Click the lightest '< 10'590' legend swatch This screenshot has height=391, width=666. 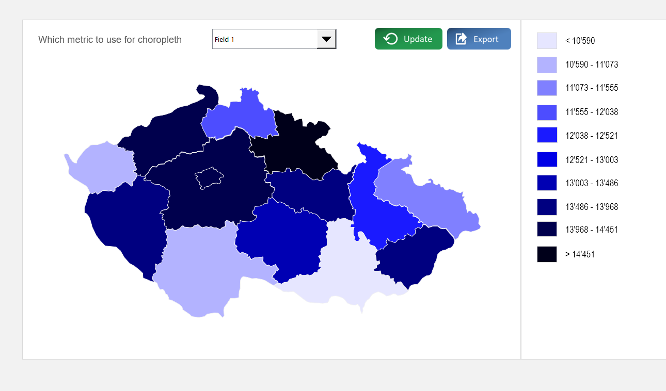(x=547, y=40)
